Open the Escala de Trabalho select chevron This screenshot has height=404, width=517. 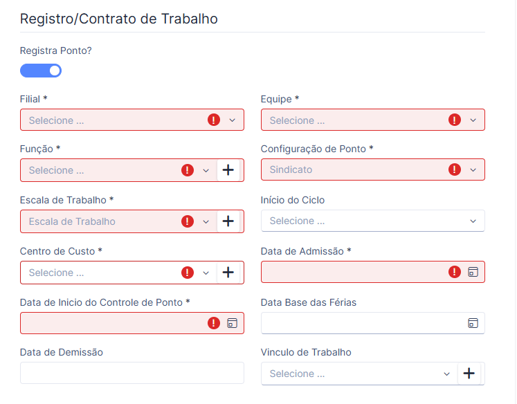pyautogui.click(x=206, y=221)
